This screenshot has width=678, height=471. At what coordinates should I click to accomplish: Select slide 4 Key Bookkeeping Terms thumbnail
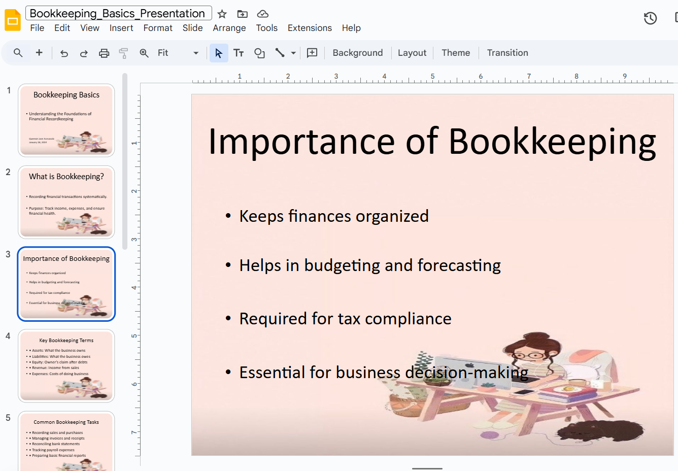66,366
